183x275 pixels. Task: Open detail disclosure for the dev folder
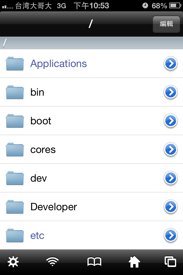171,178
